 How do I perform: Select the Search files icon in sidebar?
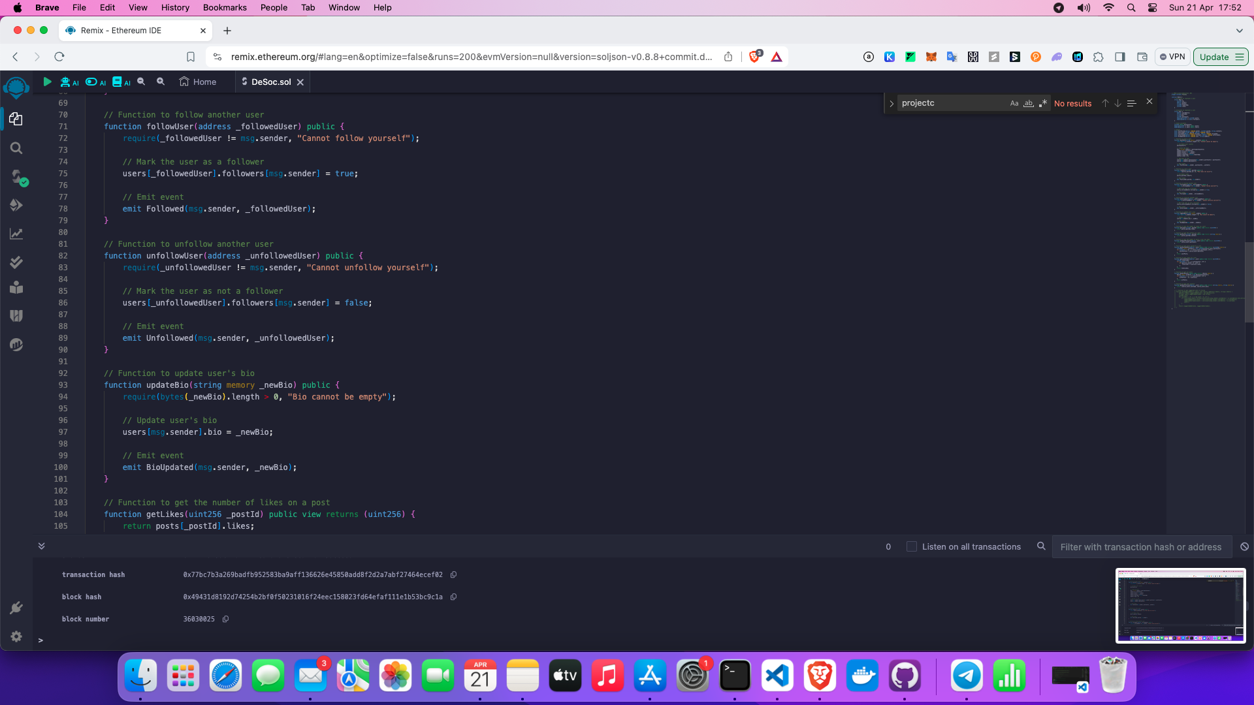tap(16, 148)
